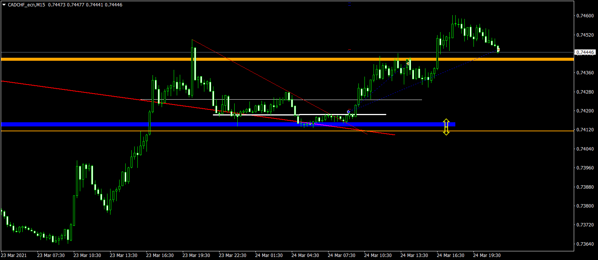Click the chart title dropdown triangle
Viewport: 598px width, 260px height.
point(4,5)
